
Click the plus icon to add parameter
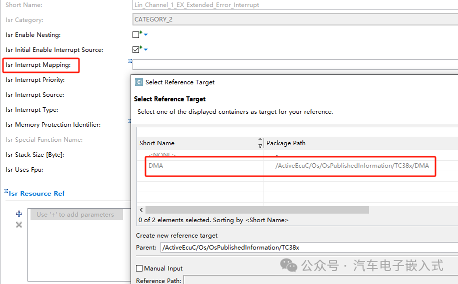(19, 214)
